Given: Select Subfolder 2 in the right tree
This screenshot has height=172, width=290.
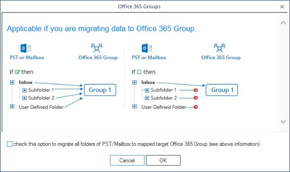Looking at the screenshot, I should click(164, 98).
